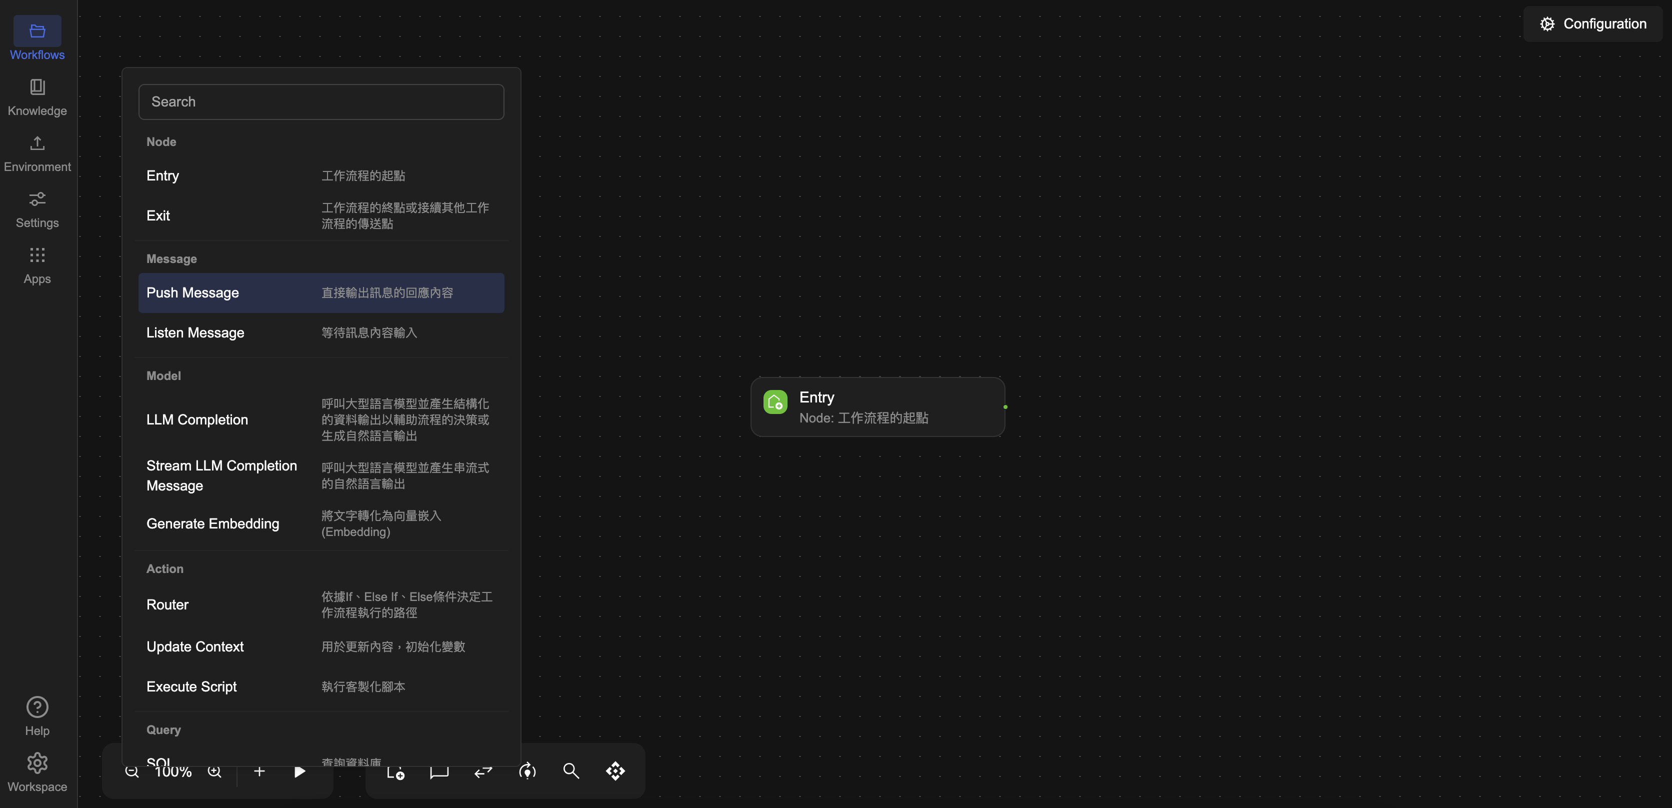Select the Router node under Action

(167, 604)
